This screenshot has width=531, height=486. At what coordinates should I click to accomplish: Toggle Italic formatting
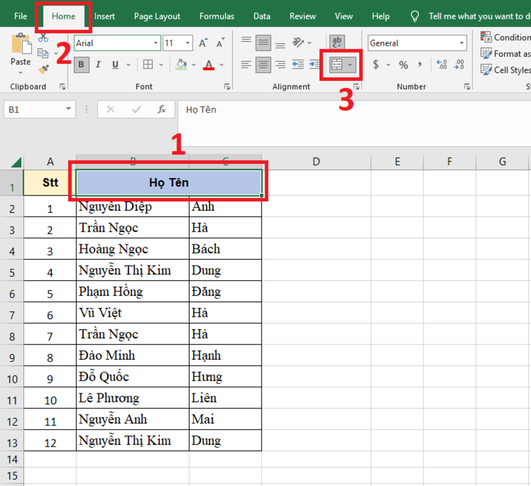pyautogui.click(x=98, y=64)
